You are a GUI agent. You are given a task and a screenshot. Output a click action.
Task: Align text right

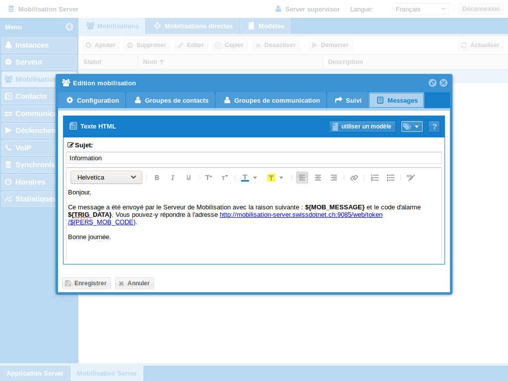pos(334,178)
